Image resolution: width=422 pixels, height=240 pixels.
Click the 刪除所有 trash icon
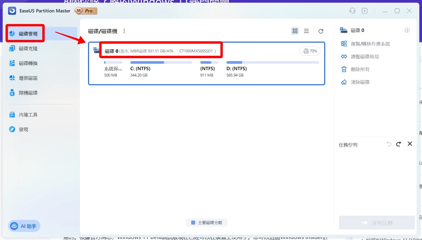click(344, 69)
